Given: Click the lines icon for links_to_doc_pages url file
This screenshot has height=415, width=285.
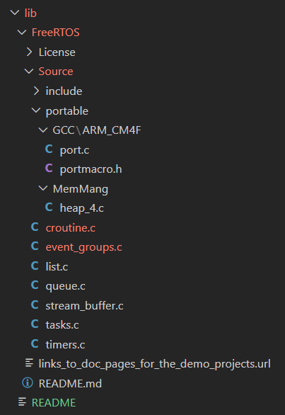Looking at the screenshot, I should click(x=29, y=363).
